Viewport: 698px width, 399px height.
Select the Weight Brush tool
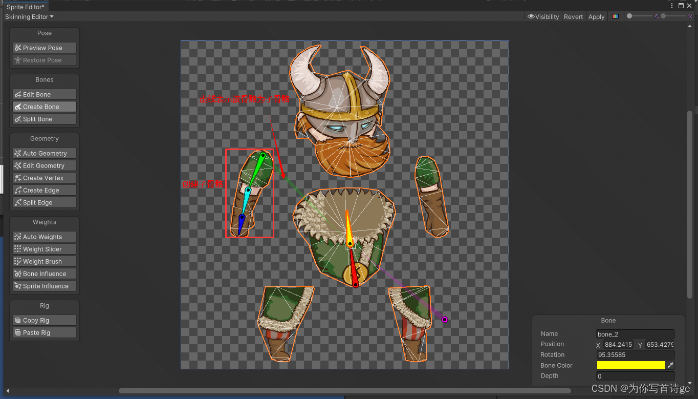pos(45,261)
